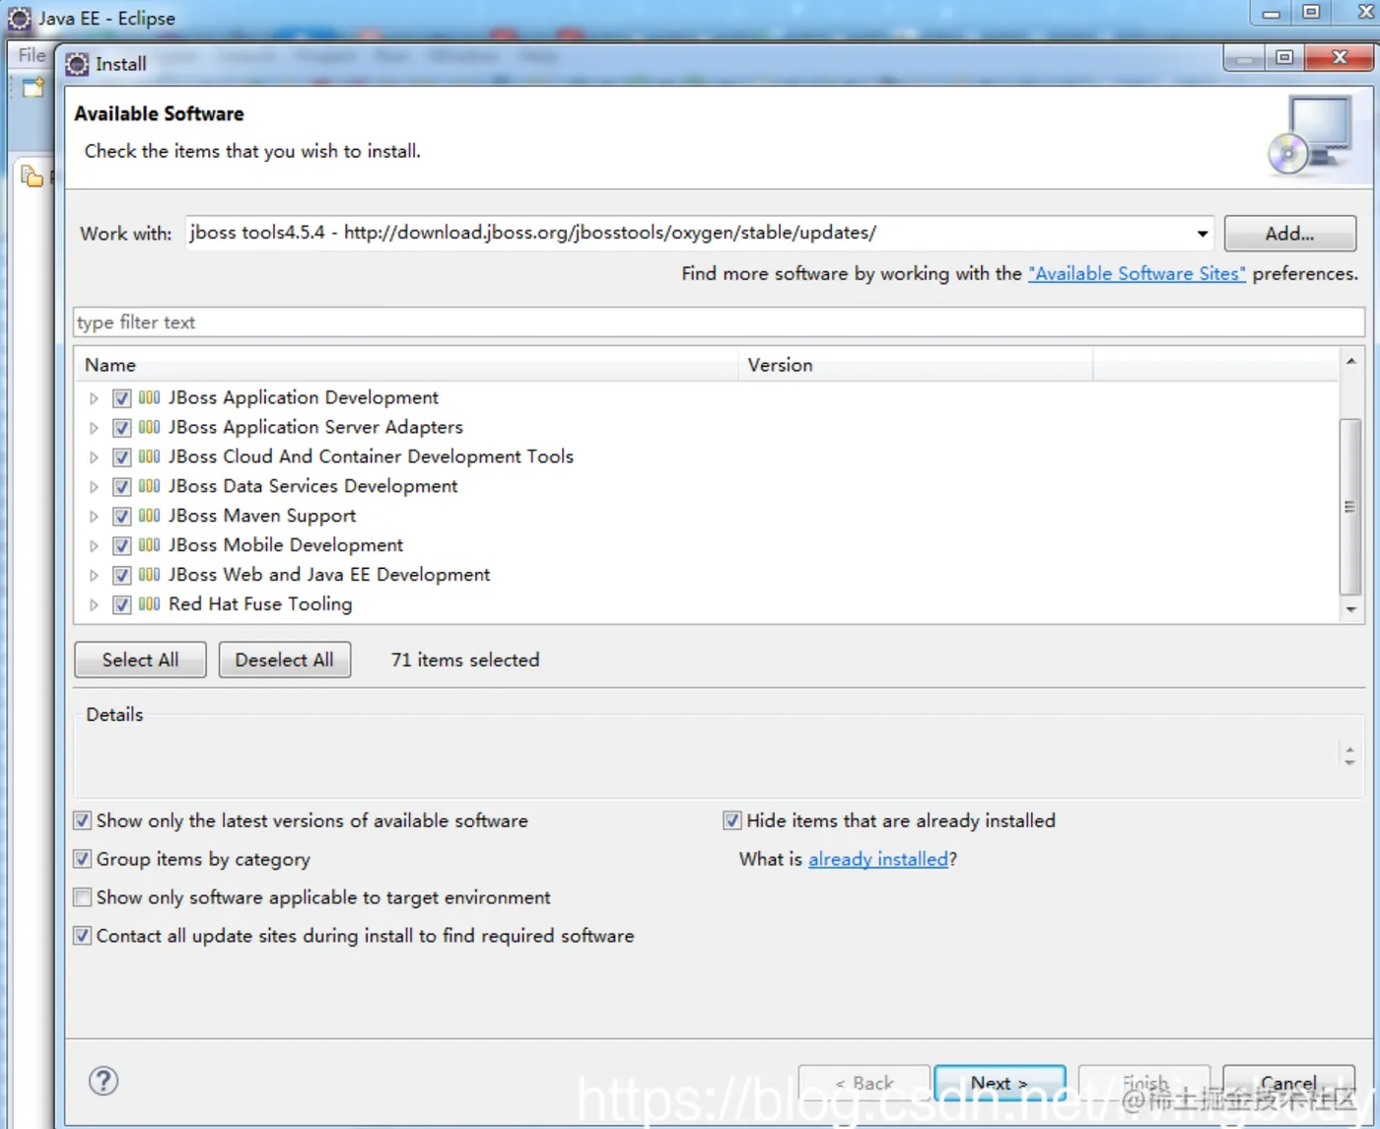Expand JBoss Maven Support node
The height and width of the screenshot is (1129, 1380).
point(94,517)
